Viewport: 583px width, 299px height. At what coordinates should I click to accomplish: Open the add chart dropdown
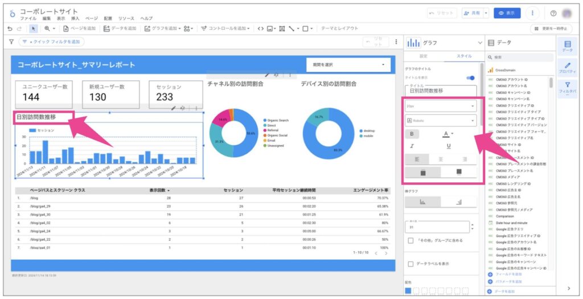pos(162,28)
